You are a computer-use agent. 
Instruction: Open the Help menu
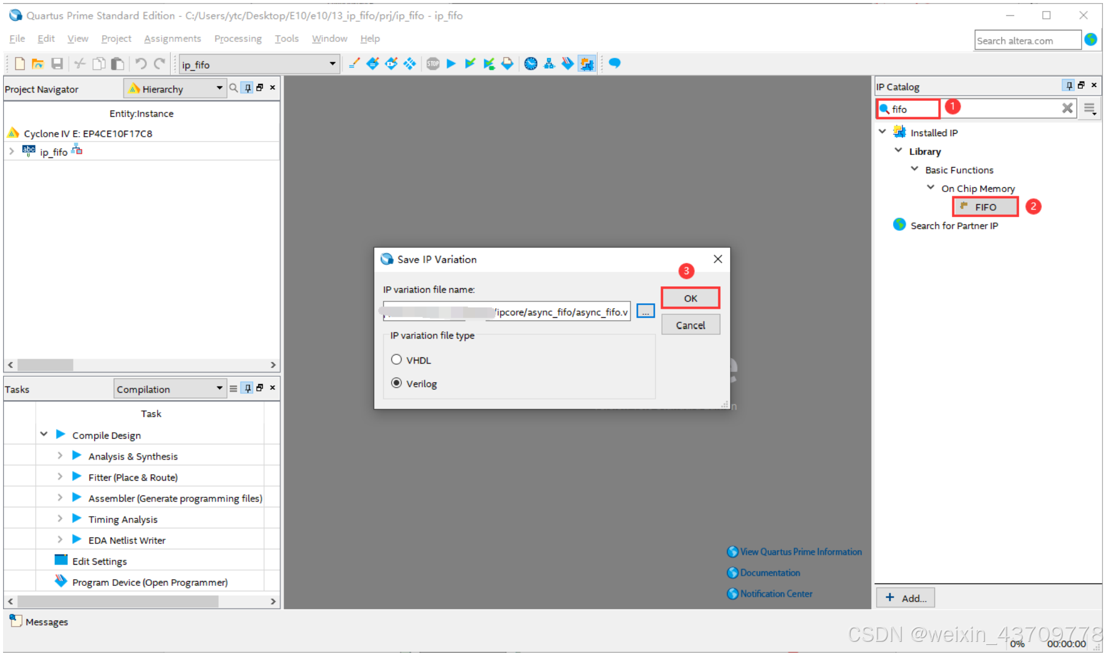[370, 38]
